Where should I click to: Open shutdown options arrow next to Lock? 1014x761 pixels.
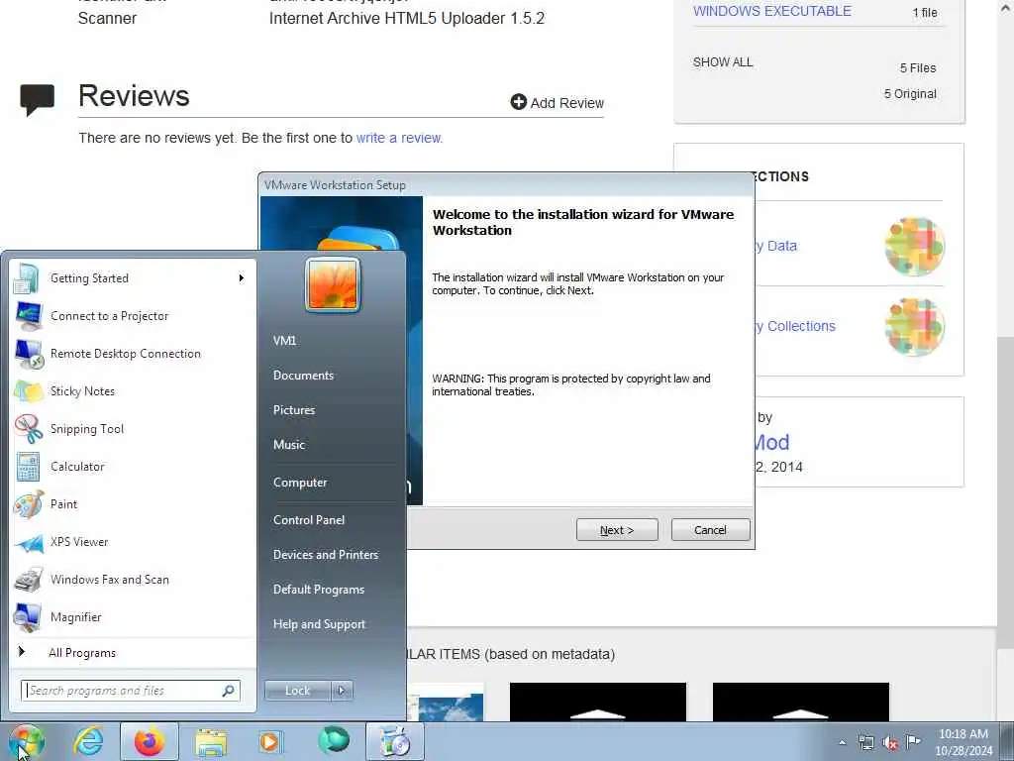coord(342,691)
